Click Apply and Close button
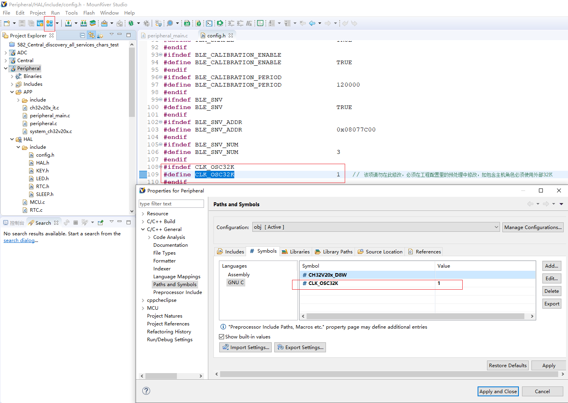Viewport: 568px width, 403px height. click(x=498, y=391)
